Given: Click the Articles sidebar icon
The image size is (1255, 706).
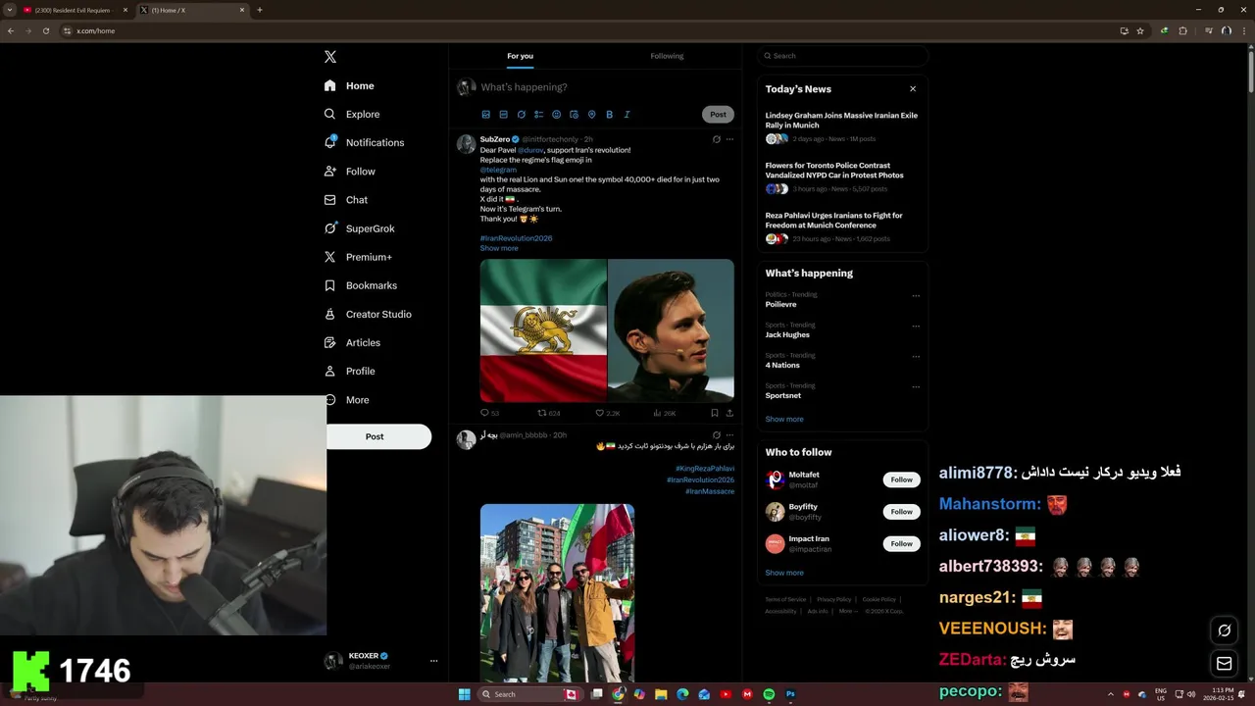Looking at the screenshot, I should (x=330, y=343).
